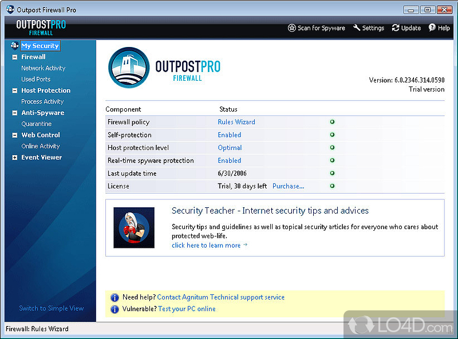Open Contact Agnitum Technical support service link
Screen dimensions: 458x339
221,297
